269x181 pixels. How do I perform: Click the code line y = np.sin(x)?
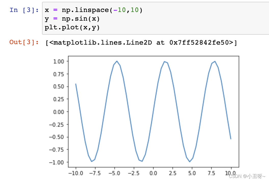tap(72, 19)
